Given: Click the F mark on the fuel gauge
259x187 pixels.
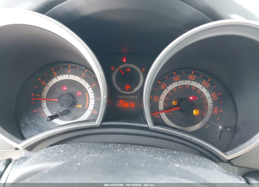Looking at the screenshot, I should (x=143, y=70).
